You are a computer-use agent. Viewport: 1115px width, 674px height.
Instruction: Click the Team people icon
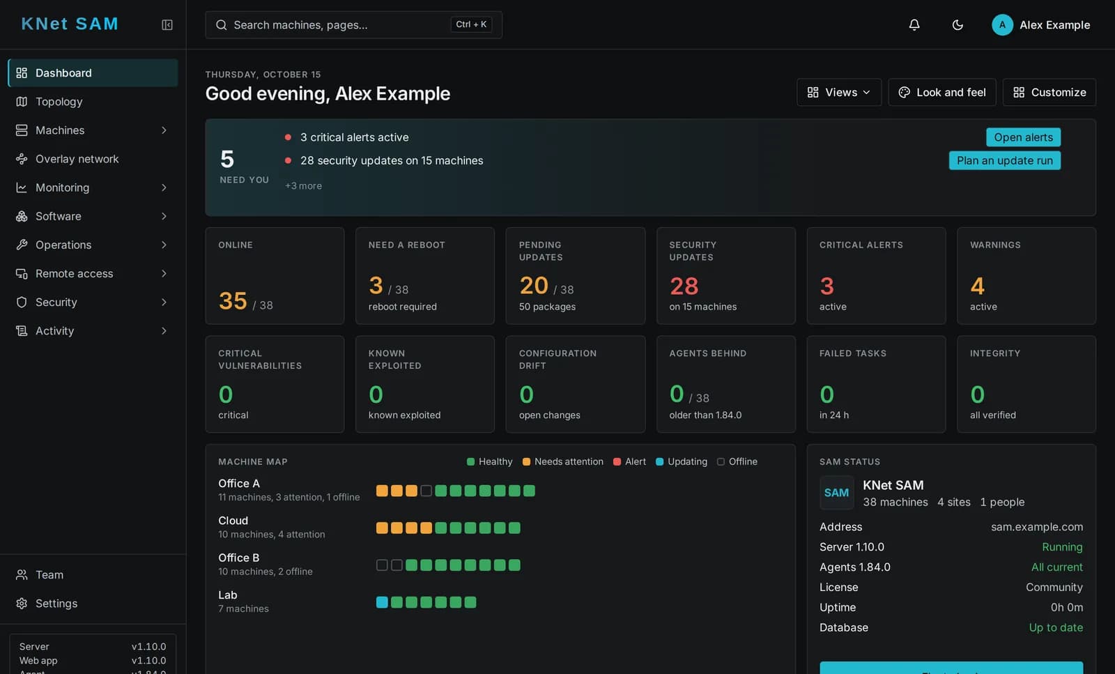[22, 575]
